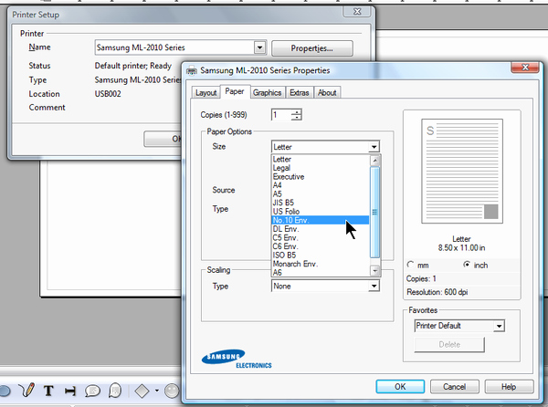The width and height of the screenshot is (548, 407).
Task: Switch to the Graphics tab
Action: 268,92
